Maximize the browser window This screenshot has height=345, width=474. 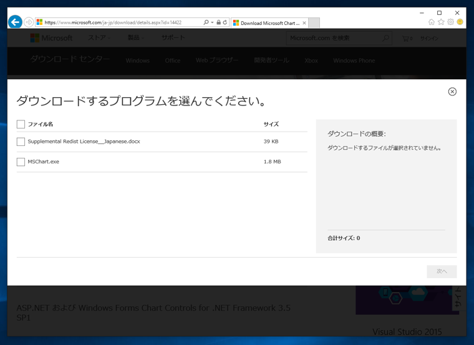point(439,12)
